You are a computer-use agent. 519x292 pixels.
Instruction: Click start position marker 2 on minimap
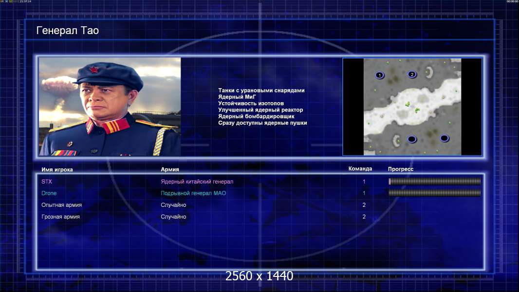[412, 74]
